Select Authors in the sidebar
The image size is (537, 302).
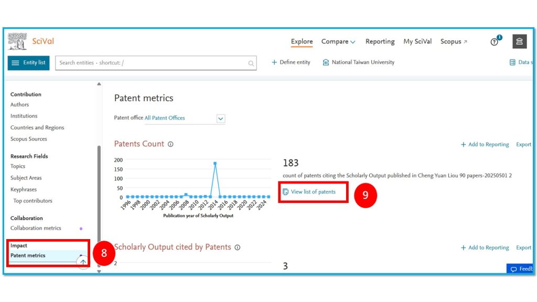tap(19, 104)
